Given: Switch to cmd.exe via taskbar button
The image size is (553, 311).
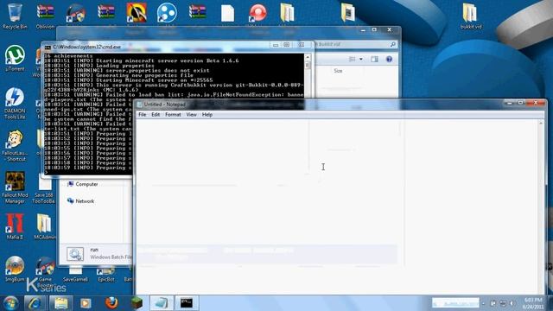Looking at the screenshot, I should point(187,303).
